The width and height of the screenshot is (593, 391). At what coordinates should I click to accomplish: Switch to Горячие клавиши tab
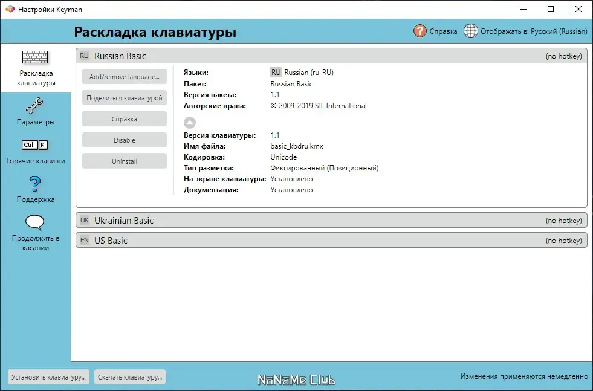[36, 152]
